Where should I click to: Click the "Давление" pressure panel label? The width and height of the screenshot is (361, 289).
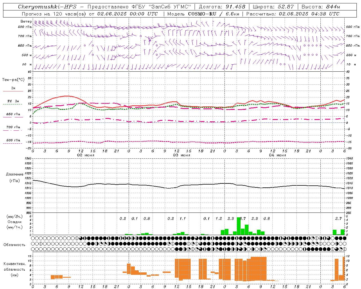click(x=15, y=174)
